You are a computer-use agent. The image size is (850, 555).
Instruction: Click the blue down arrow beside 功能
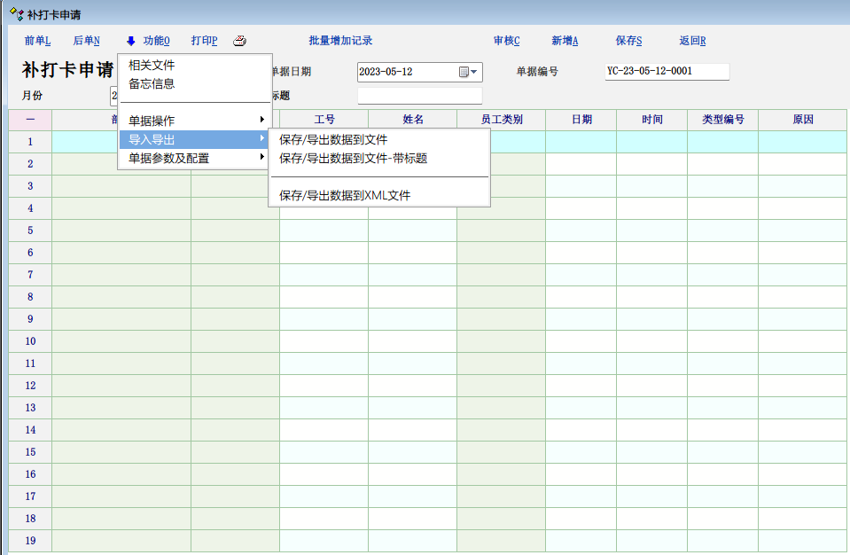pos(131,41)
